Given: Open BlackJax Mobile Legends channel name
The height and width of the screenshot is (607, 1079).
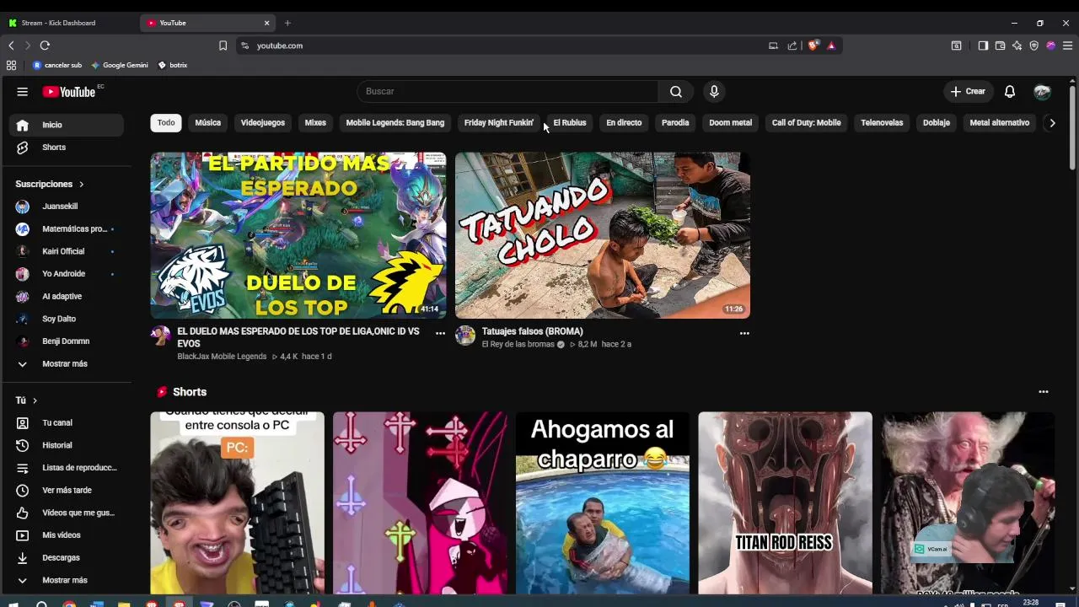Looking at the screenshot, I should click(222, 357).
